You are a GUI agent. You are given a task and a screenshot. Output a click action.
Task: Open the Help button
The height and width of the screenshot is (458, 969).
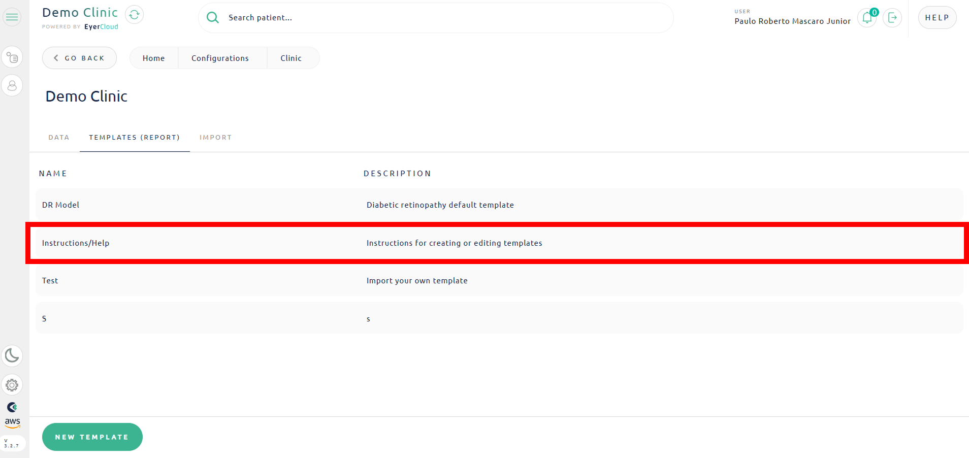[x=937, y=18]
